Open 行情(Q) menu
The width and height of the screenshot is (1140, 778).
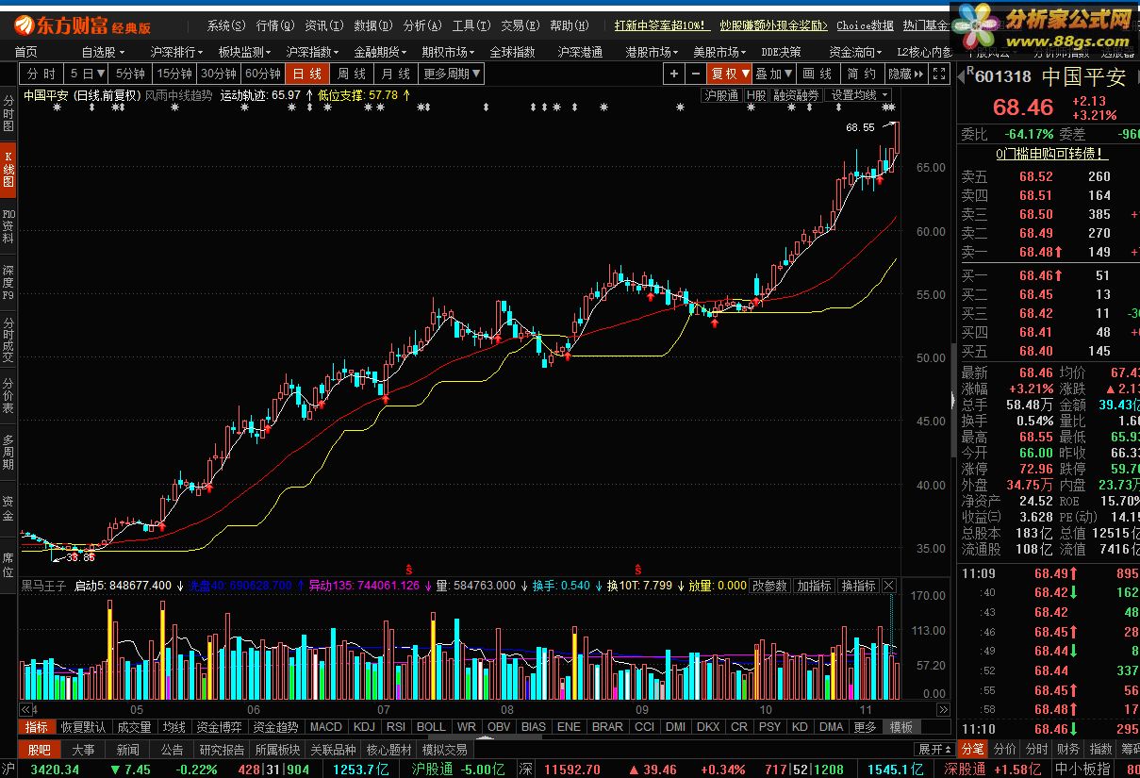[275, 25]
